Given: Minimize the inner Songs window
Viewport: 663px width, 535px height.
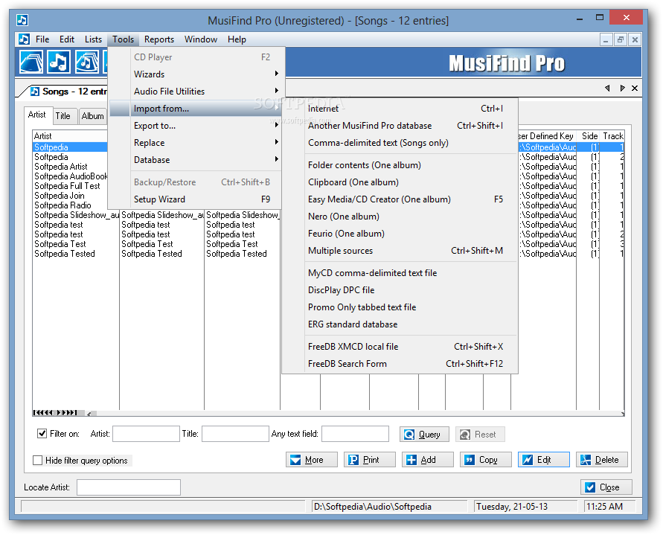Looking at the screenshot, I should coord(606,39).
